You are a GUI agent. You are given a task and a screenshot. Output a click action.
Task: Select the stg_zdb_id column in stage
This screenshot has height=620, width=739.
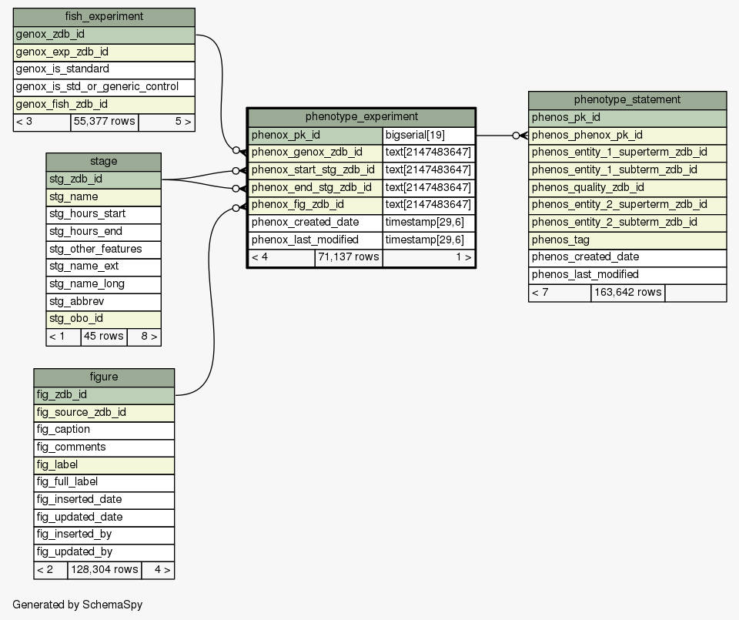[103, 179]
